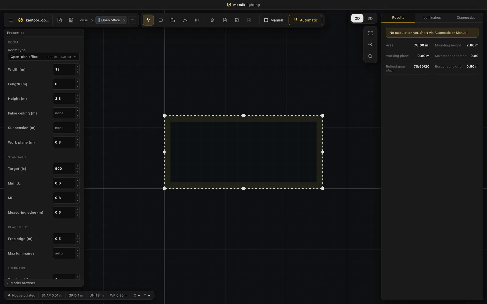
Task: Increase Measuring edge with up arrow
Action: pos(77,210)
